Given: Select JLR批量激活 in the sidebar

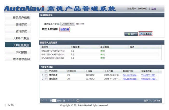Looking at the screenshot, I should pyautogui.click(x=18, y=45).
